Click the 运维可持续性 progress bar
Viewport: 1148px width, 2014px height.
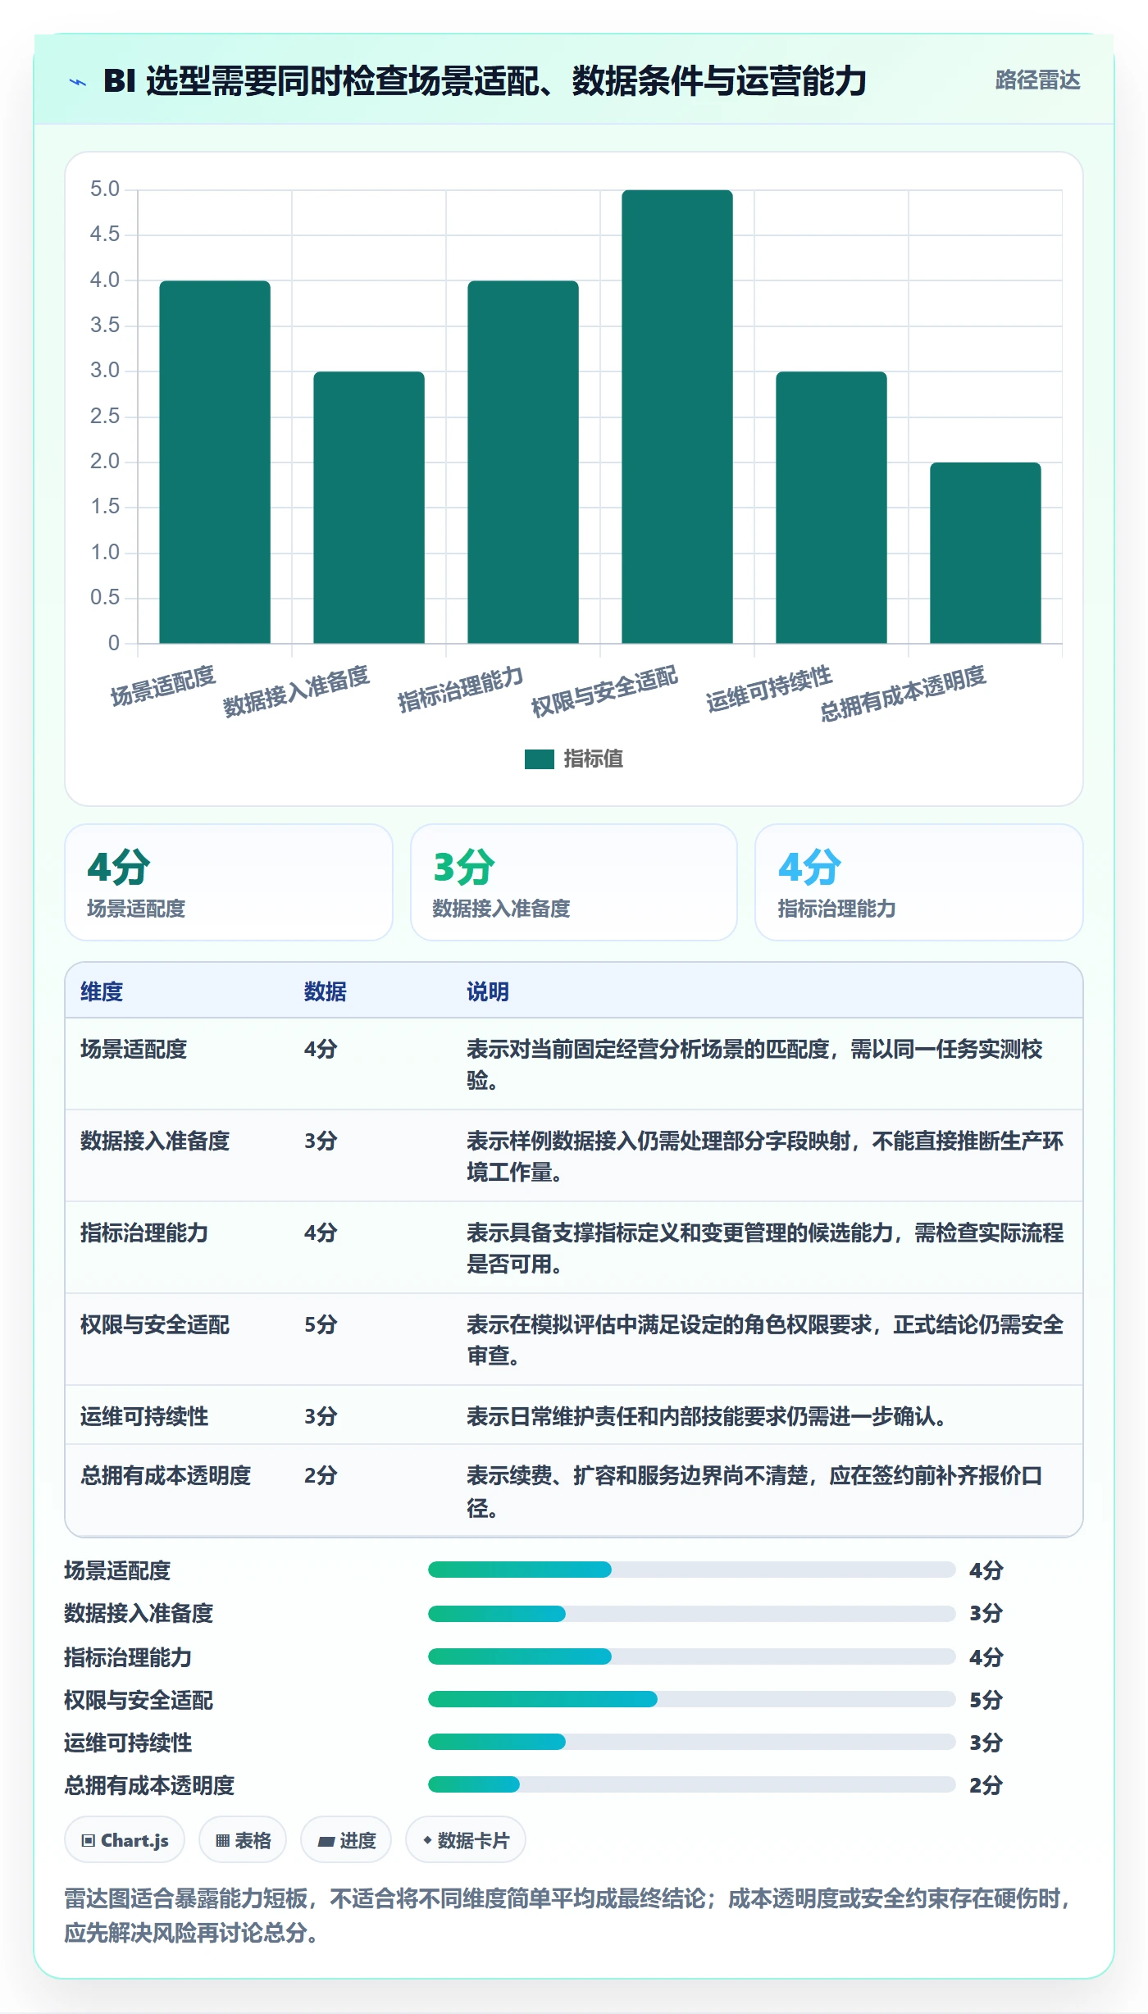691,1742
